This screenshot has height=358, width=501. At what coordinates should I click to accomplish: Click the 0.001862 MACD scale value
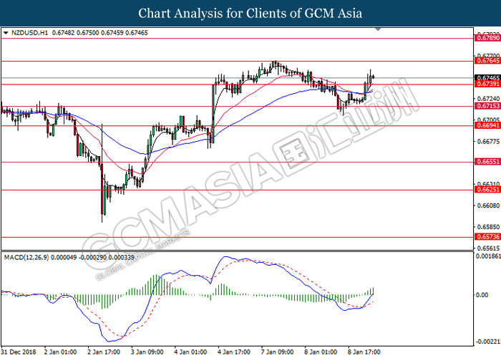pyautogui.click(x=487, y=256)
